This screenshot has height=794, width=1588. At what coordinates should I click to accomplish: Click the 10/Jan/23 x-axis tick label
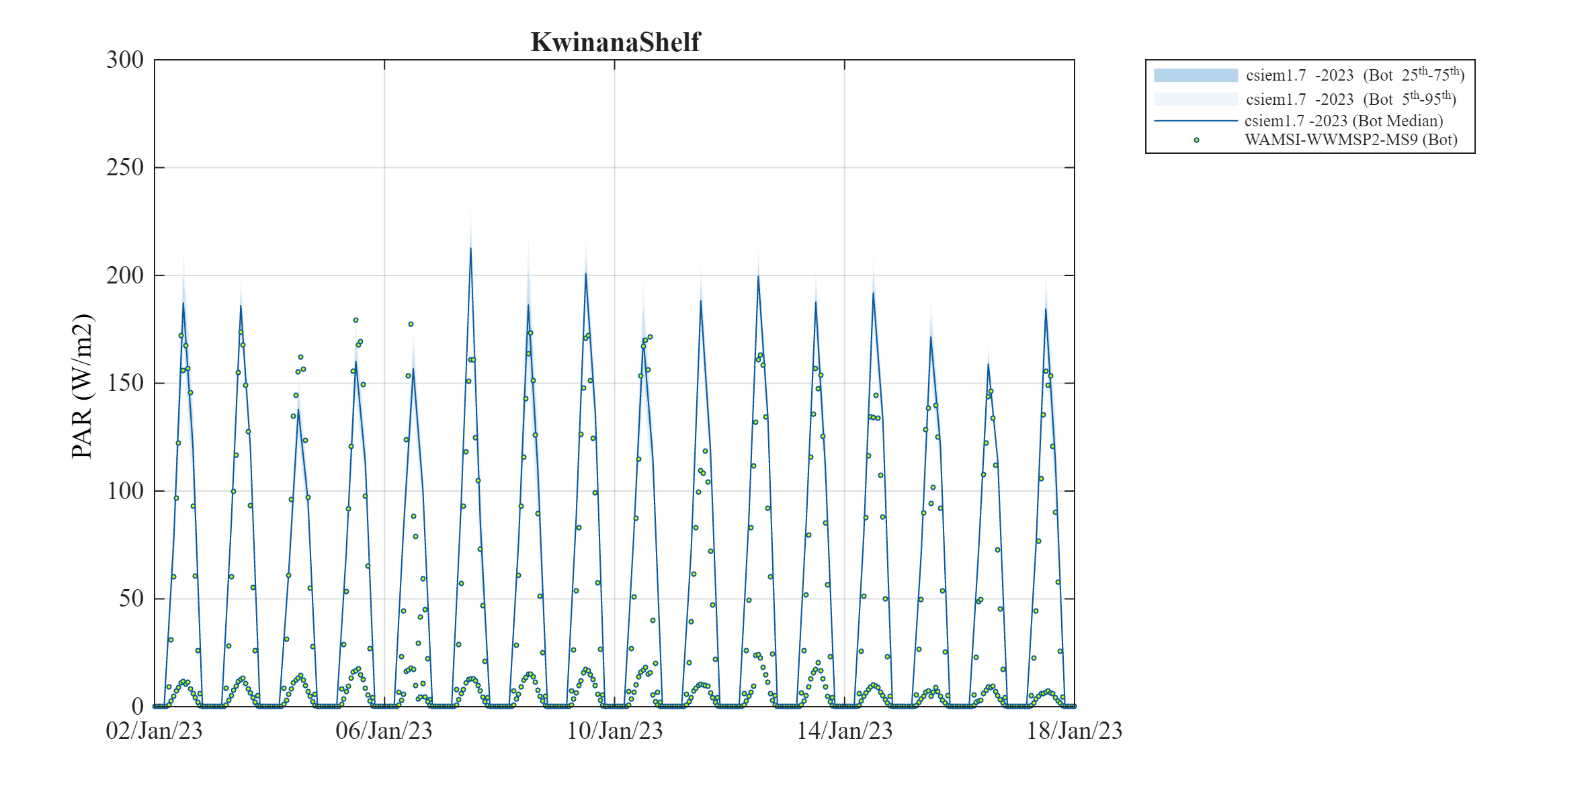[614, 731]
